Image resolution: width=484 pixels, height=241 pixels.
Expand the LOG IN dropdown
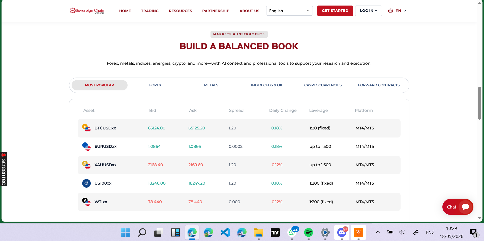click(x=368, y=11)
